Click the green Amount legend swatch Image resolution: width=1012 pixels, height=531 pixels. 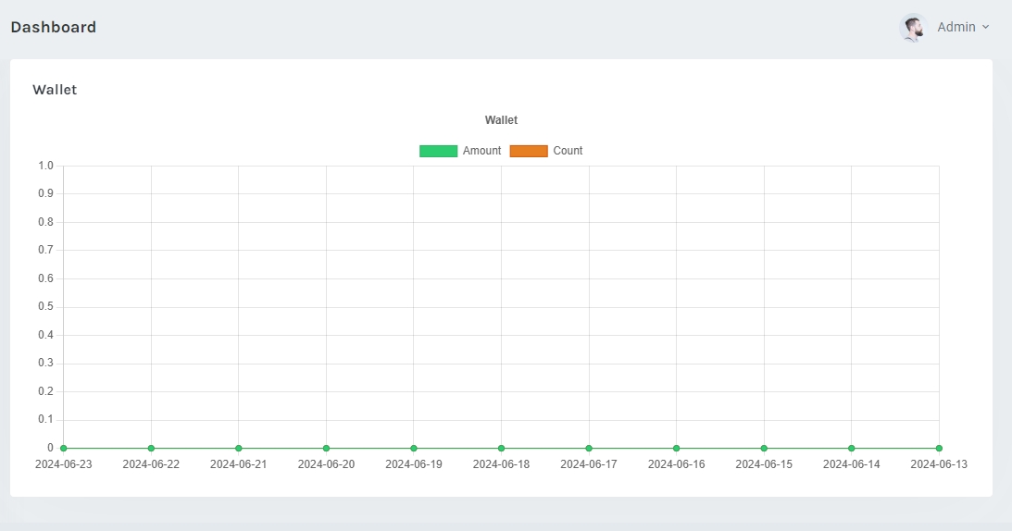click(438, 151)
